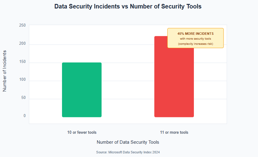The width and height of the screenshot is (258, 157).
Task: Click the 200 y-axis tick label
Action: [x=22, y=44]
